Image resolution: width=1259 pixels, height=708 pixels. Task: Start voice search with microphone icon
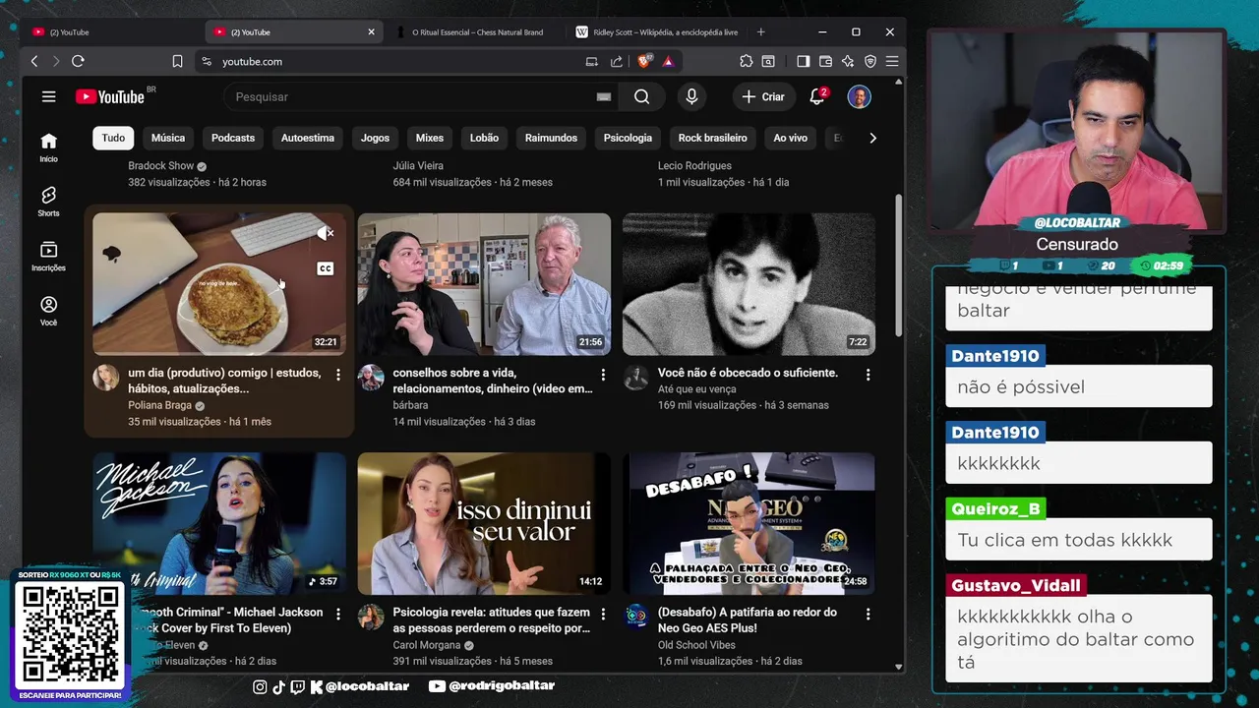click(x=691, y=96)
